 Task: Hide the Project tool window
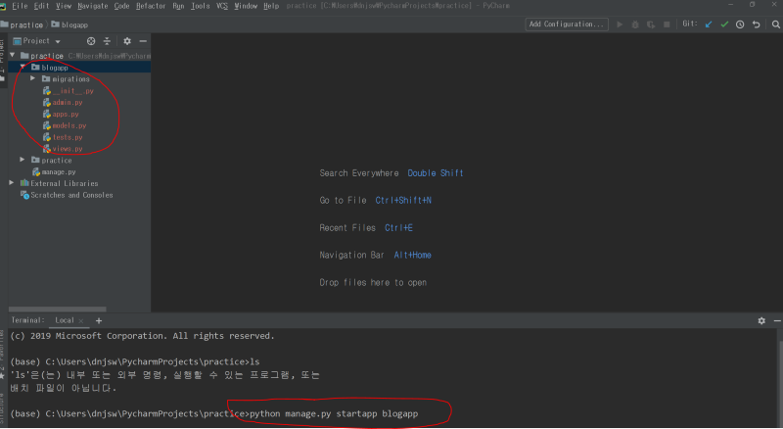click(x=143, y=41)
